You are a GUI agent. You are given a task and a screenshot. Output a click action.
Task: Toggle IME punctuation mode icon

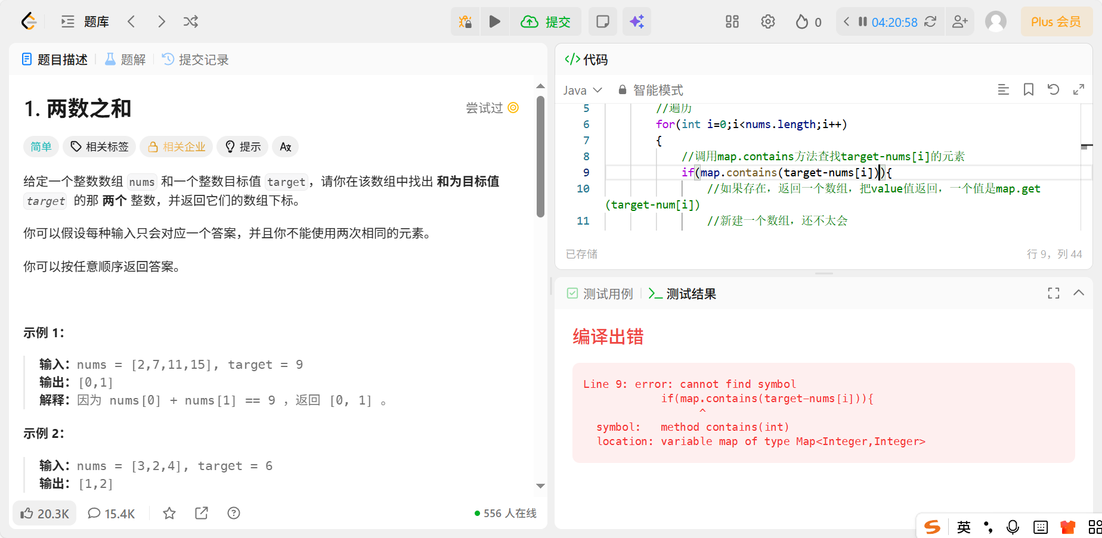(988, 527)
